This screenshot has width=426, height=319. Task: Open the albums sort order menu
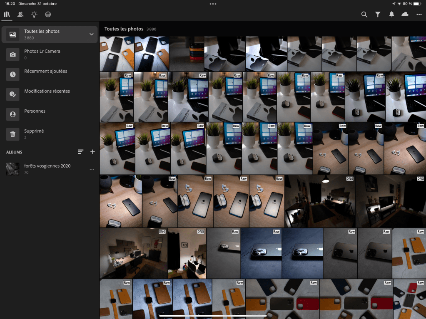click(80, 152)
